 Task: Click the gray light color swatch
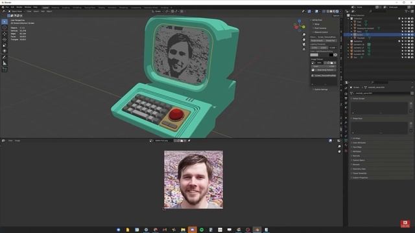coord(314,55)
